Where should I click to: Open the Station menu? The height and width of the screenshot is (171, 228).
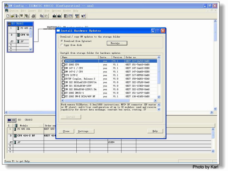14,11
